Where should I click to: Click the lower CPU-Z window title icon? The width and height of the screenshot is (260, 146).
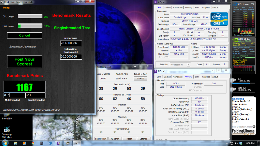pos(156,71)
